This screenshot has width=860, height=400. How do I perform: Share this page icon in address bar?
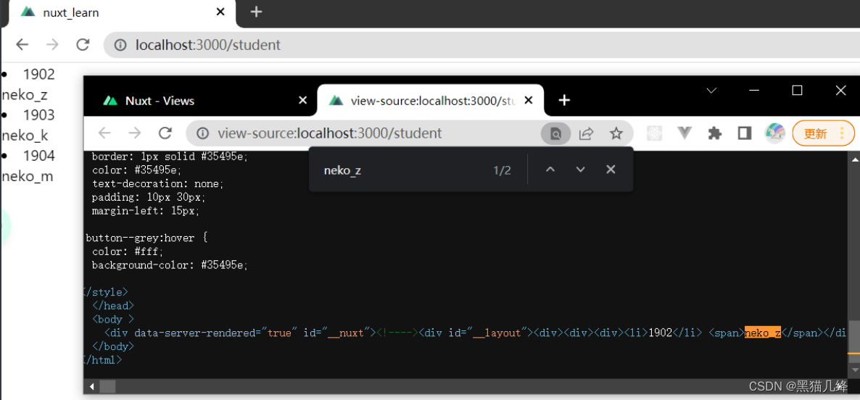pos(587,133)
